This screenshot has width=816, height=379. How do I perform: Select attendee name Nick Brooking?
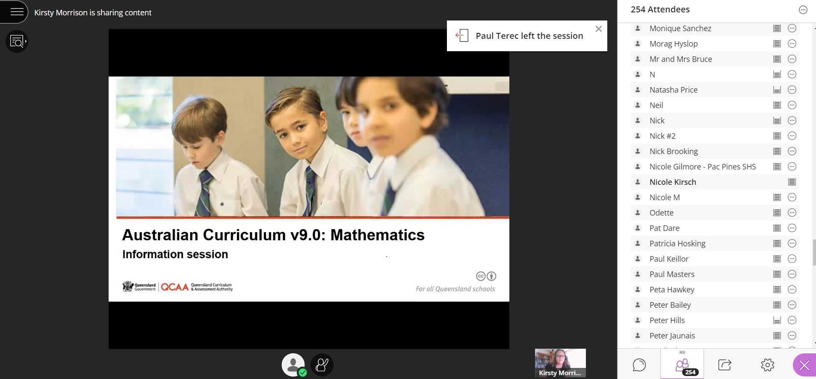click(674, 151)
